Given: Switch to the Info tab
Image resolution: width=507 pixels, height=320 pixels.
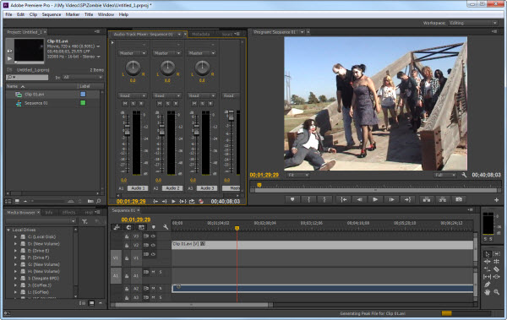Looking at the screenshot, I should coord(49,213).
